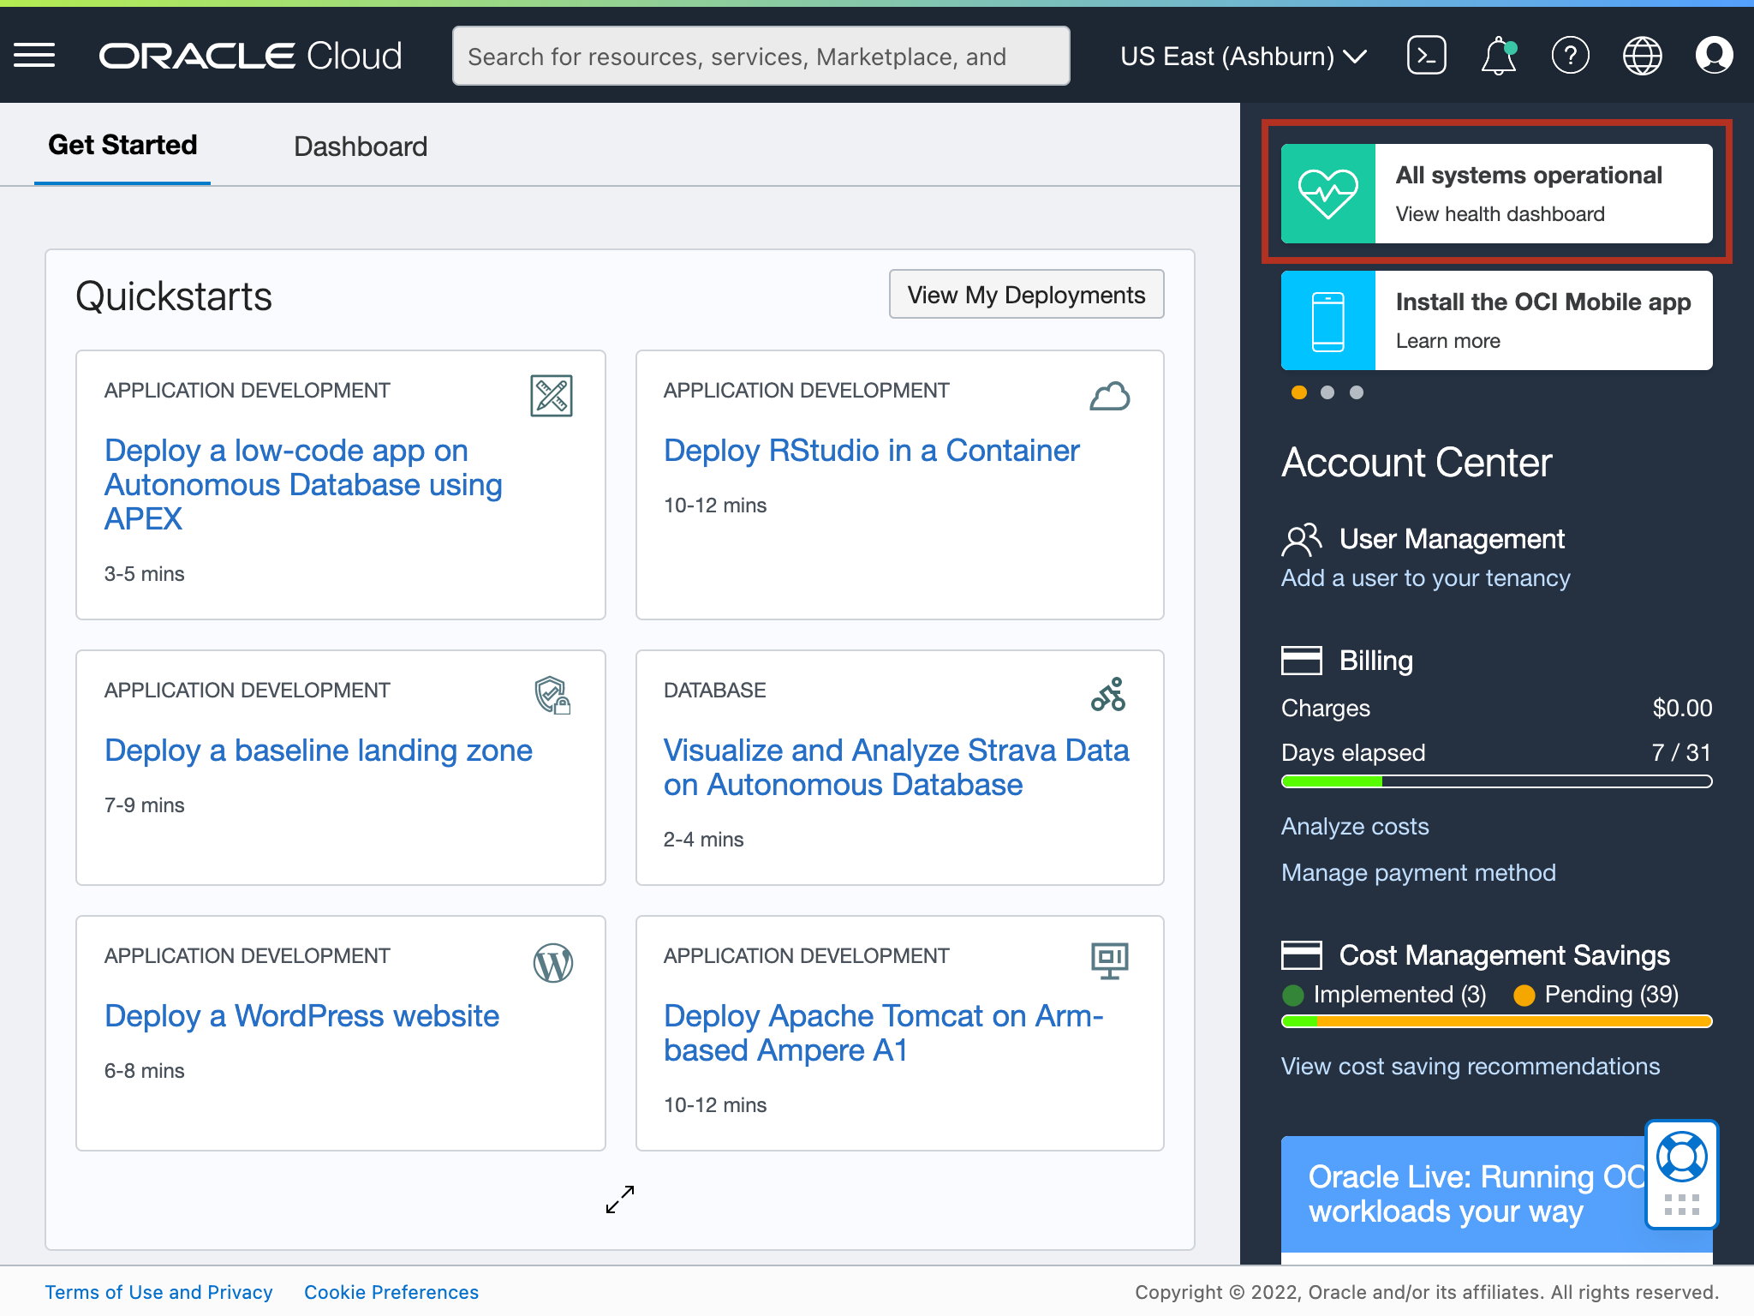Expand the Quickstarts panel fullscreen

click(619, 1201)
